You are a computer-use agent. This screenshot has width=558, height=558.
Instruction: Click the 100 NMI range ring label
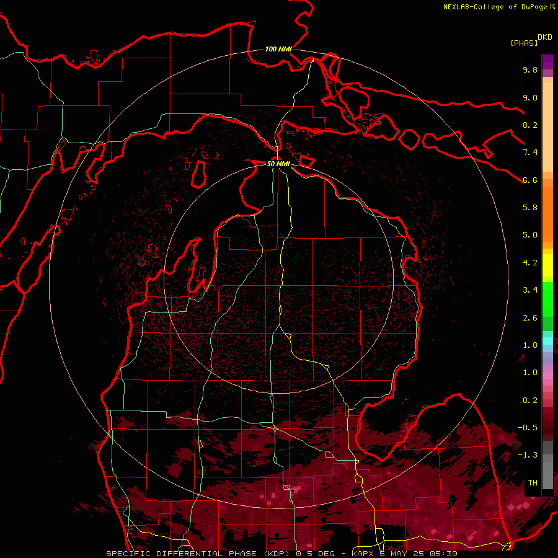click(x=278, y=49)
